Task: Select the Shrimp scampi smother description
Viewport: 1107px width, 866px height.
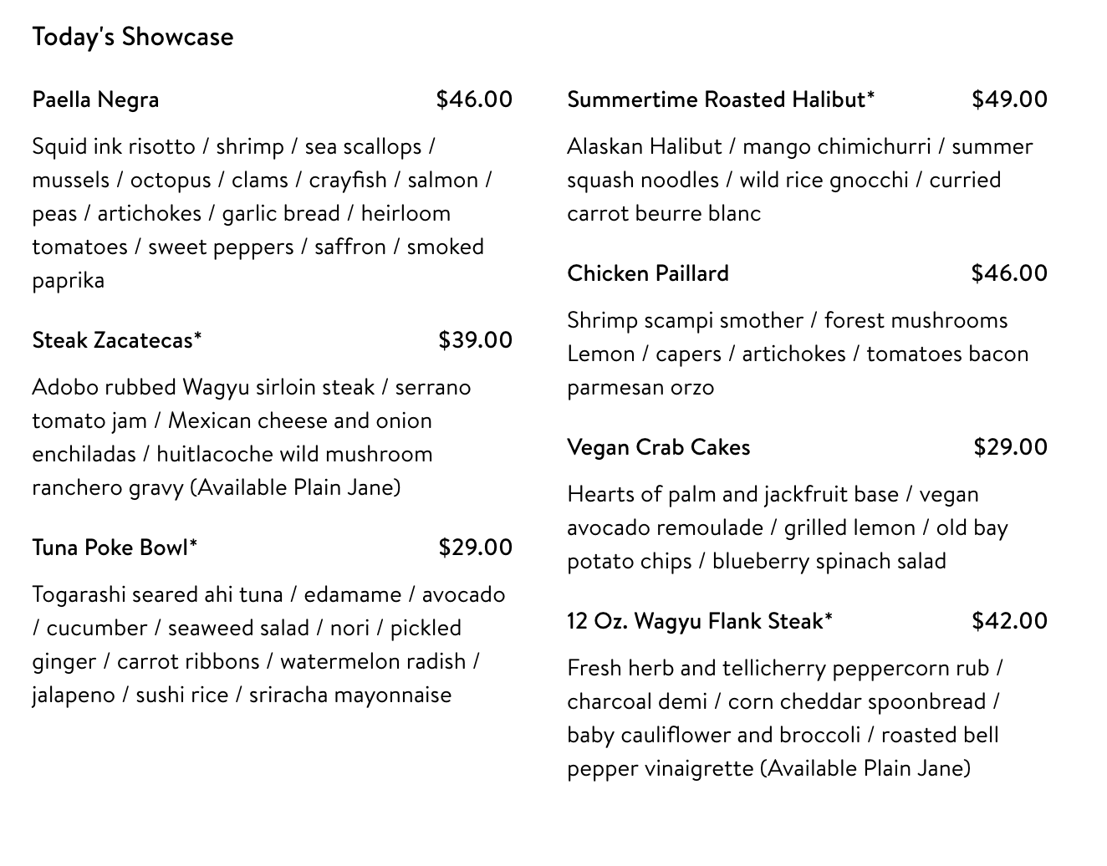Action: tap(797, 354)
